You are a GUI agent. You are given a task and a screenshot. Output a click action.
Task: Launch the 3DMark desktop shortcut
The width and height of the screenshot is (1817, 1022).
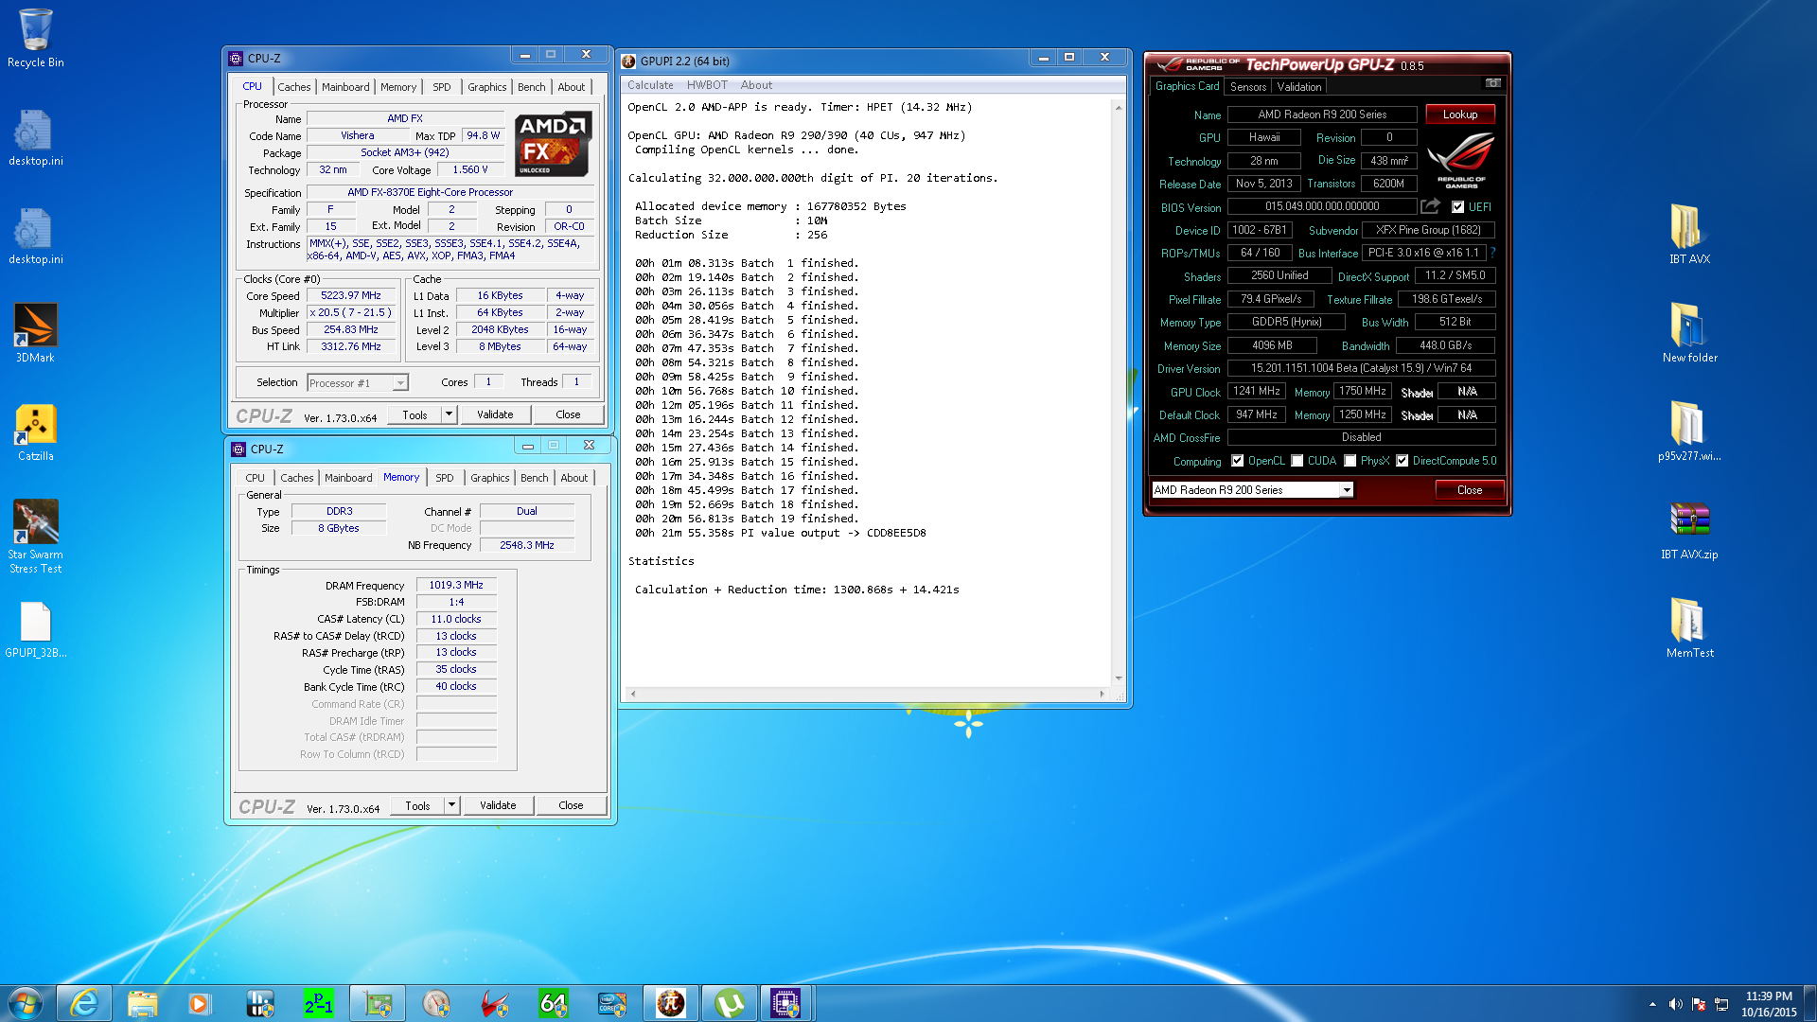(x=35, y=333)
